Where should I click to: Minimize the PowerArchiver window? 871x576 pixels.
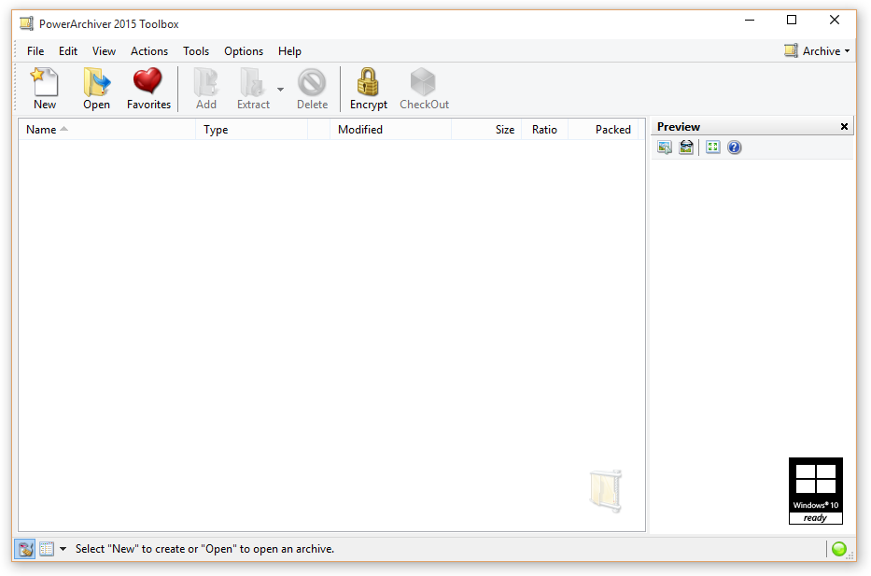[750, 21]
